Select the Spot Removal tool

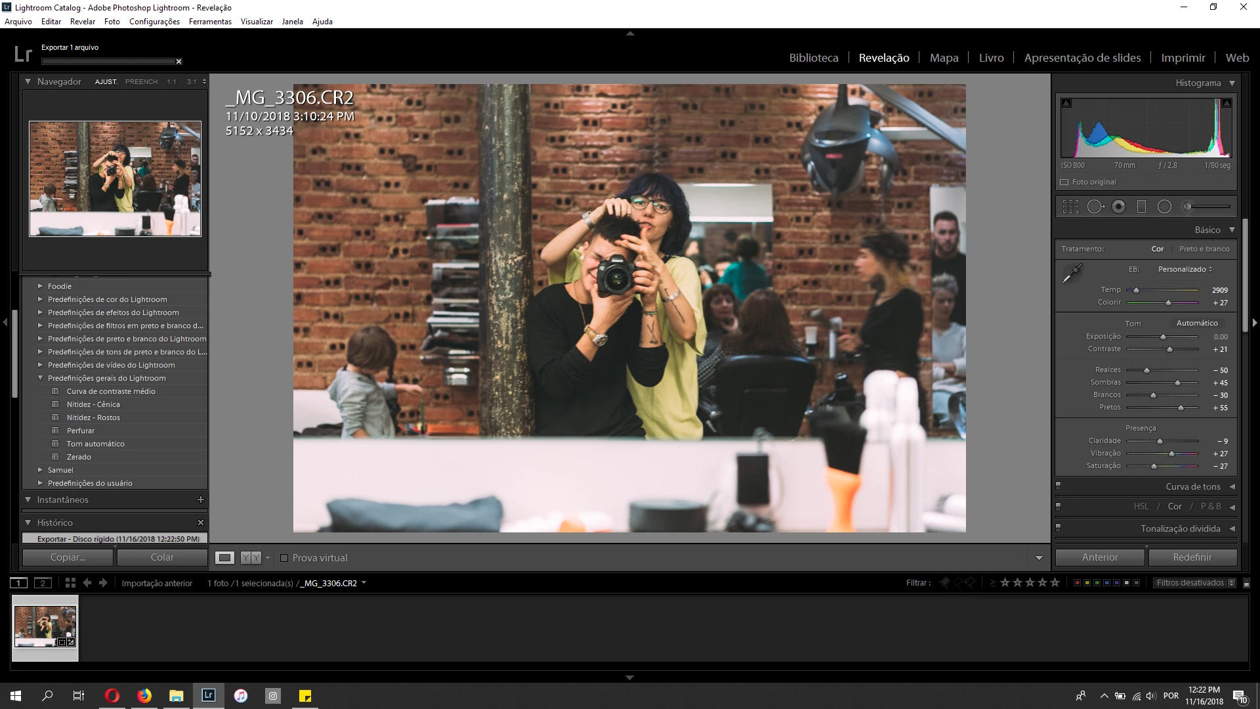[1095, 207]
